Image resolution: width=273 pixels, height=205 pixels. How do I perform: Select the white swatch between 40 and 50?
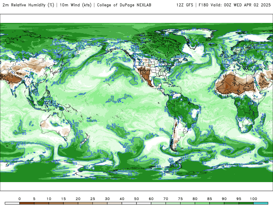pyautogui.click(x=129, y=203)
